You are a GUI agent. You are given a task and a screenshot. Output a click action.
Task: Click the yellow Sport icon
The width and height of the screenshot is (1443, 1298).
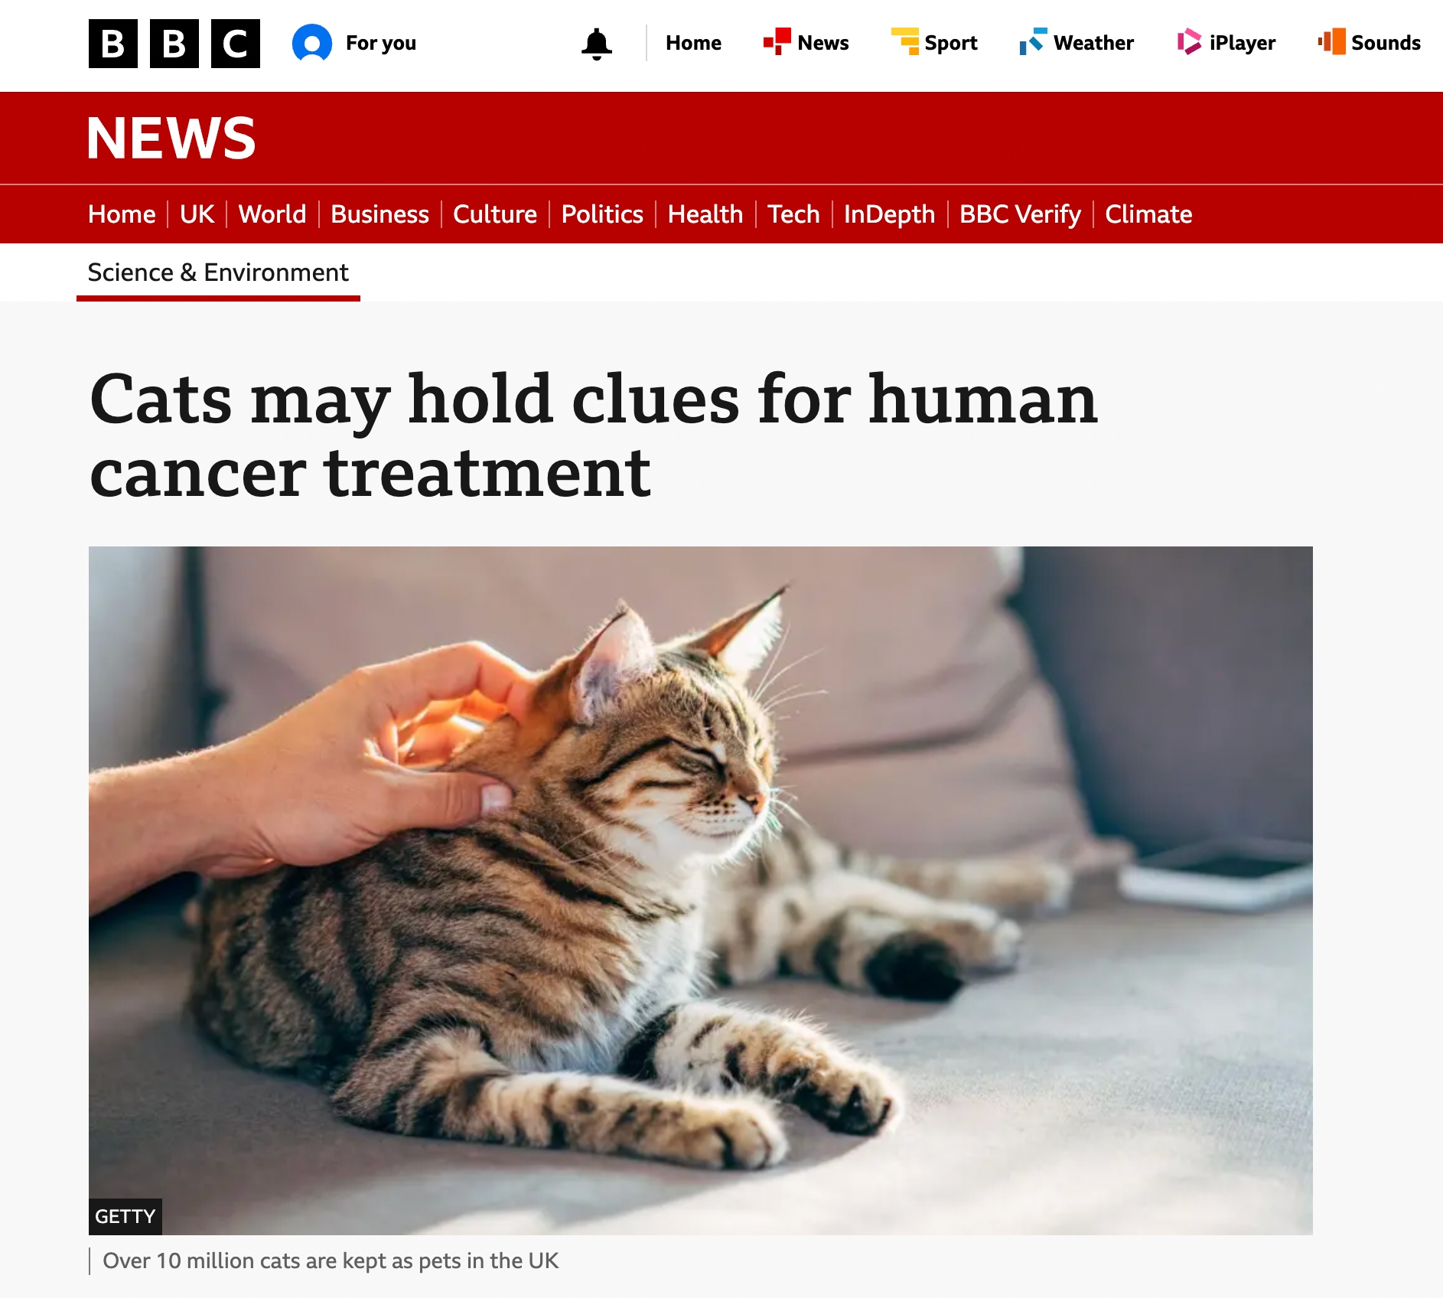tap(904, 41)
